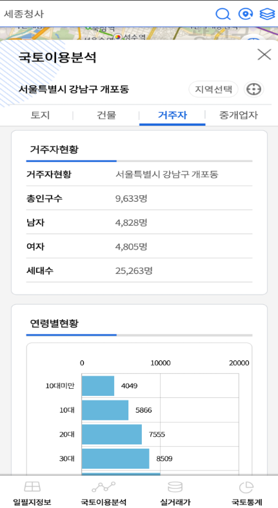Viewport: 278px width, 508px height.
Task: Click the 10대미만 axis category label
Action: pyautogui.click(x=60, y=386)
